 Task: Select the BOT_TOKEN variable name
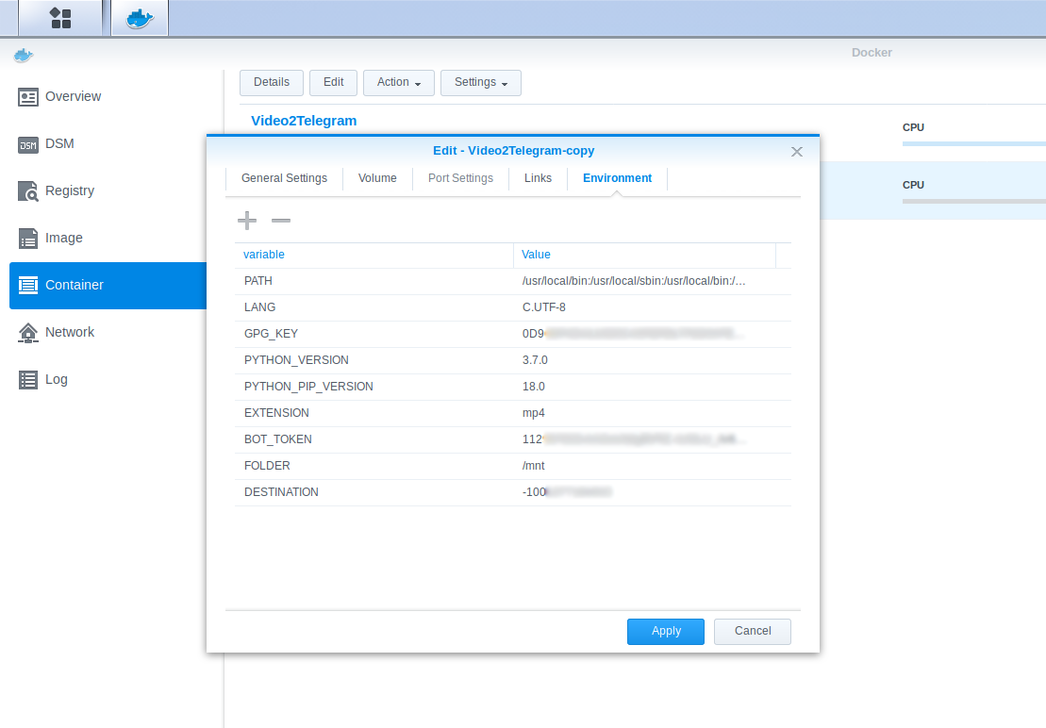277,440
